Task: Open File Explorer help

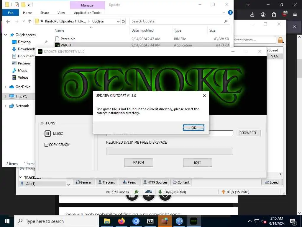Action: pyautogui.click(x=230, y=12)
